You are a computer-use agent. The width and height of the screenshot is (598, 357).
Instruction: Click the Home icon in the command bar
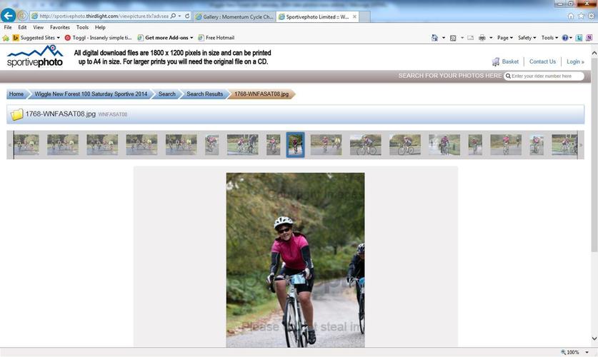tap(435, 38)
